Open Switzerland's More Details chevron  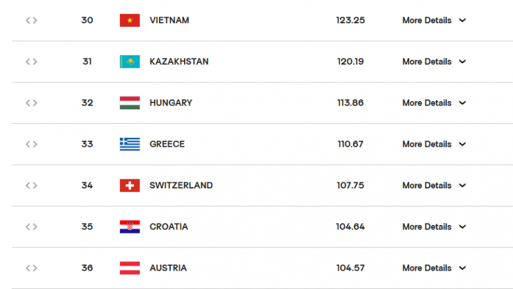[462, 185]
